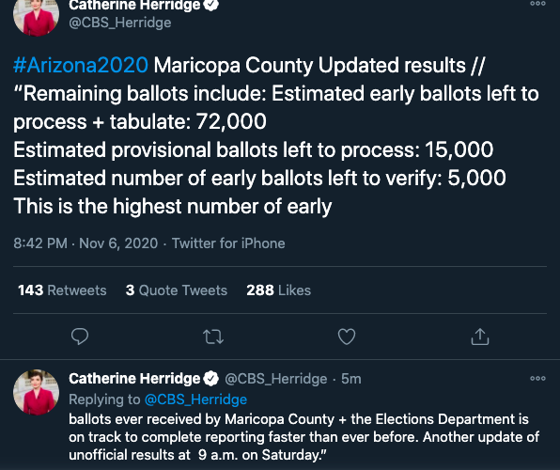This screenshot has height=470, width=560.
Task: Click the Twitter for iPhone source label
Action: pyautogui.click(x=228, y=243)
